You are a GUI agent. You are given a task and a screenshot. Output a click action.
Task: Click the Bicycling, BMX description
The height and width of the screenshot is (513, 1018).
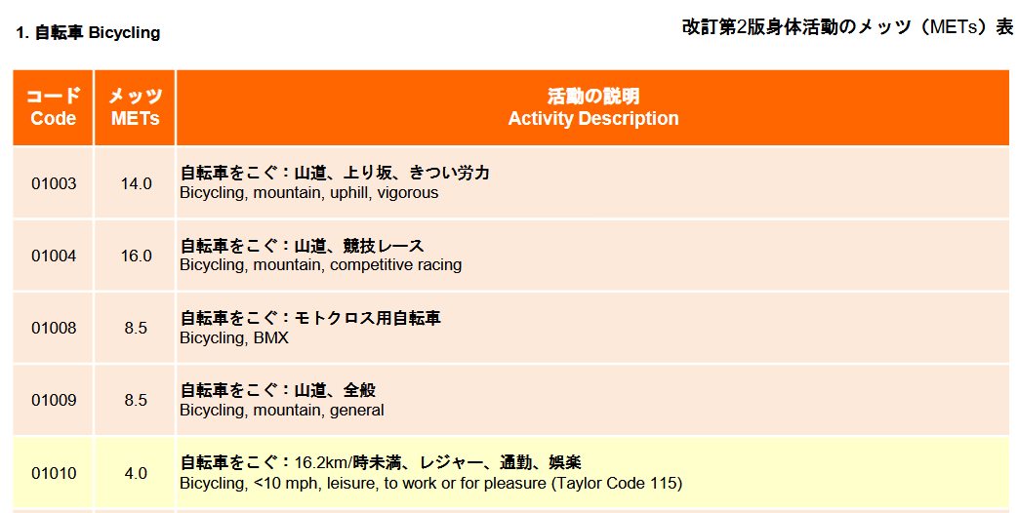[x=234, y=337]
